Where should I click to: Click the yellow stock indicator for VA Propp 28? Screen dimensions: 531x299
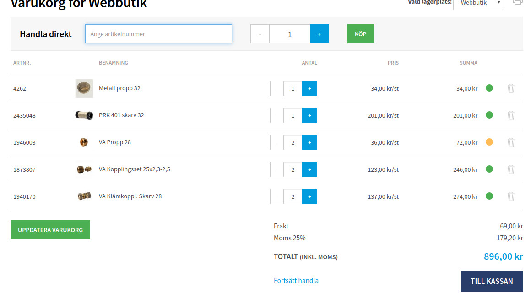click(x=489, y=142)
